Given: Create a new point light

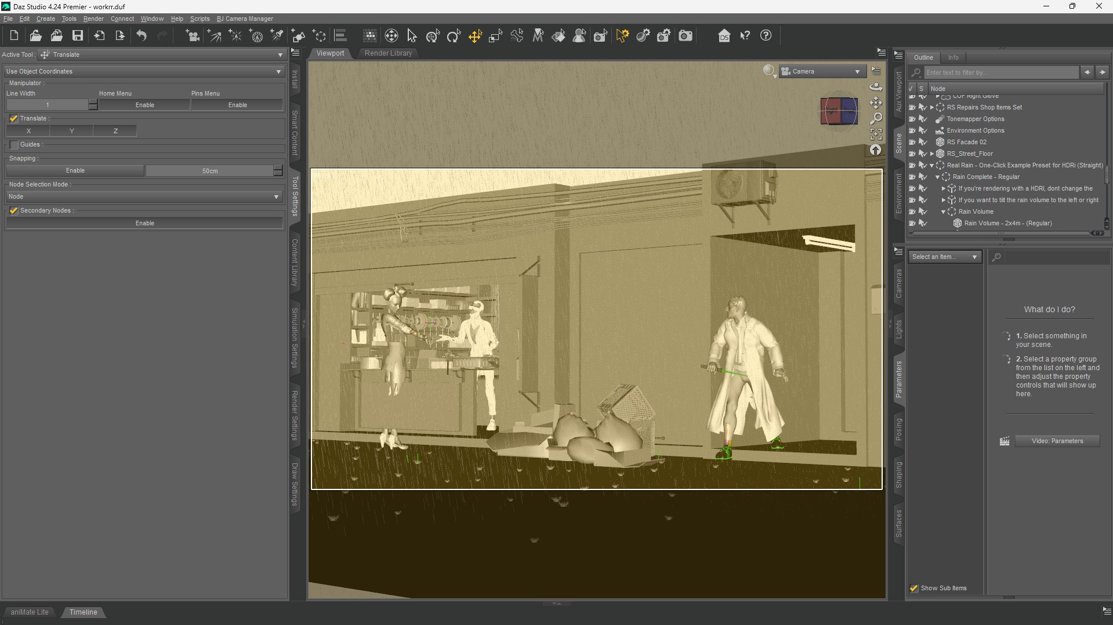Looking at the screenshot, I should point(235,36).
